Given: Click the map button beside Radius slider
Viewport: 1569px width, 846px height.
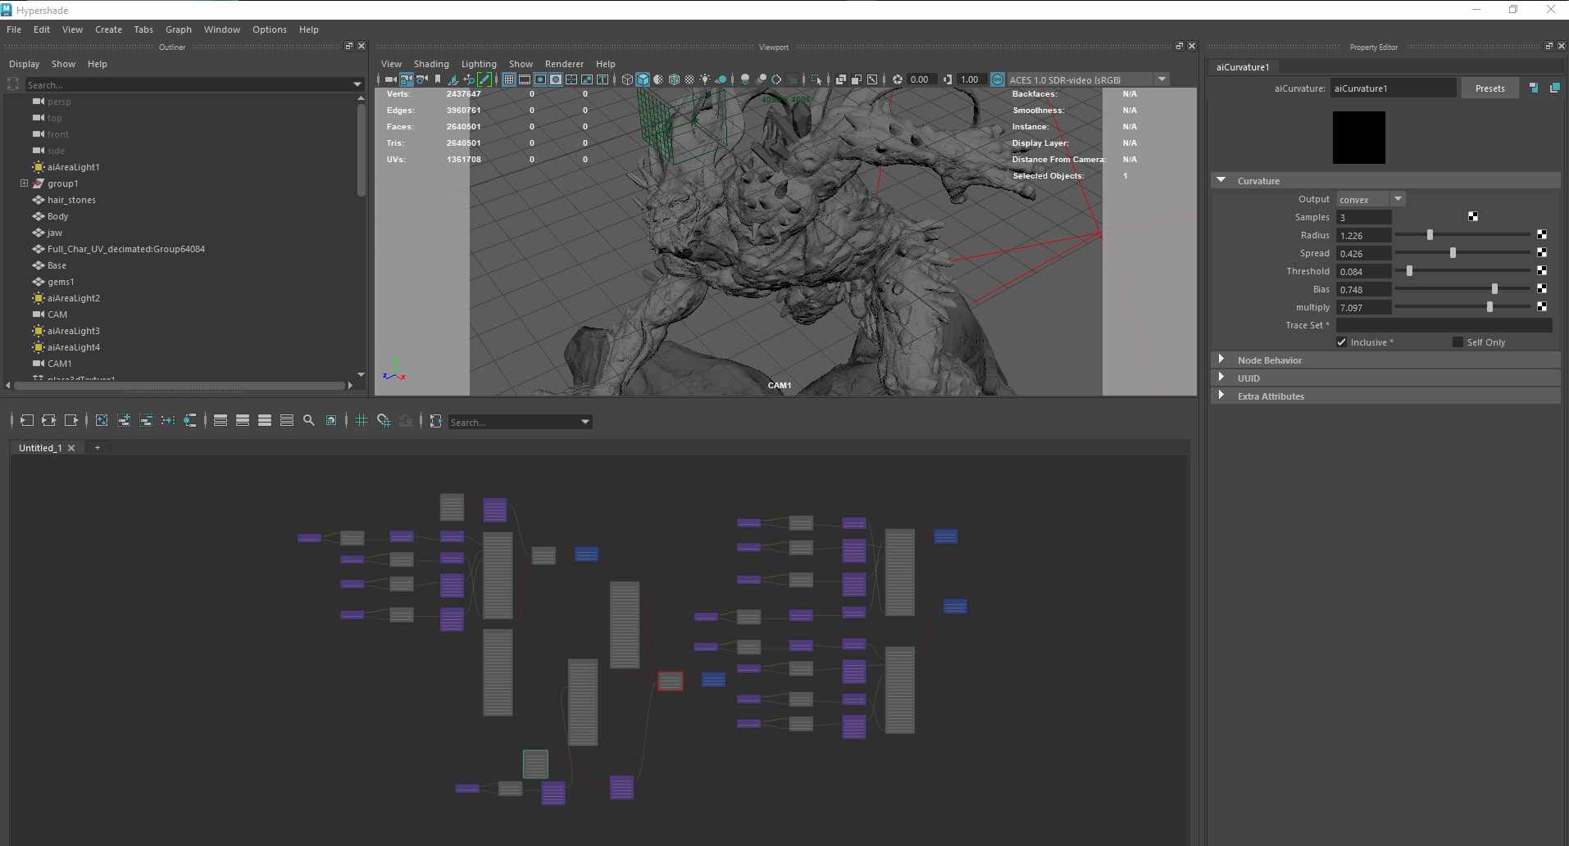Looking at the screenshot, I should (1541, 235).
